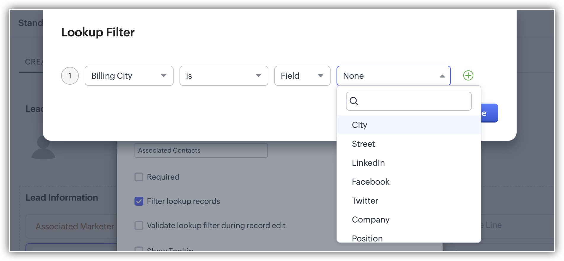The image size is (564, 261).
Task: Pick Company from the field options
Action: tap(371, 220)
